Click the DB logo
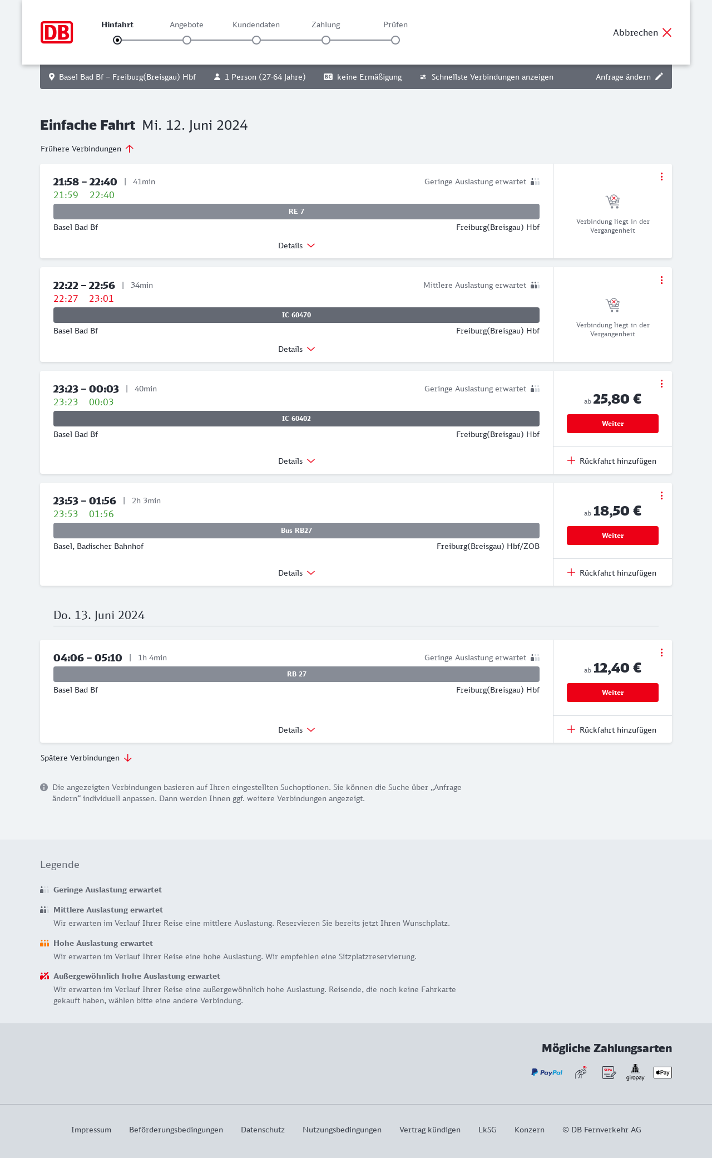 pyautogui.click(x=57, y=32)
